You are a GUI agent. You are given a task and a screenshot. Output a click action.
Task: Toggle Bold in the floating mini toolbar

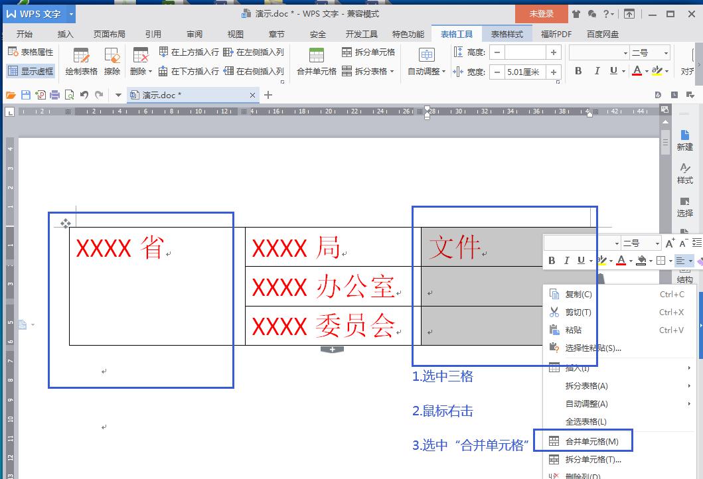[552, 260]
